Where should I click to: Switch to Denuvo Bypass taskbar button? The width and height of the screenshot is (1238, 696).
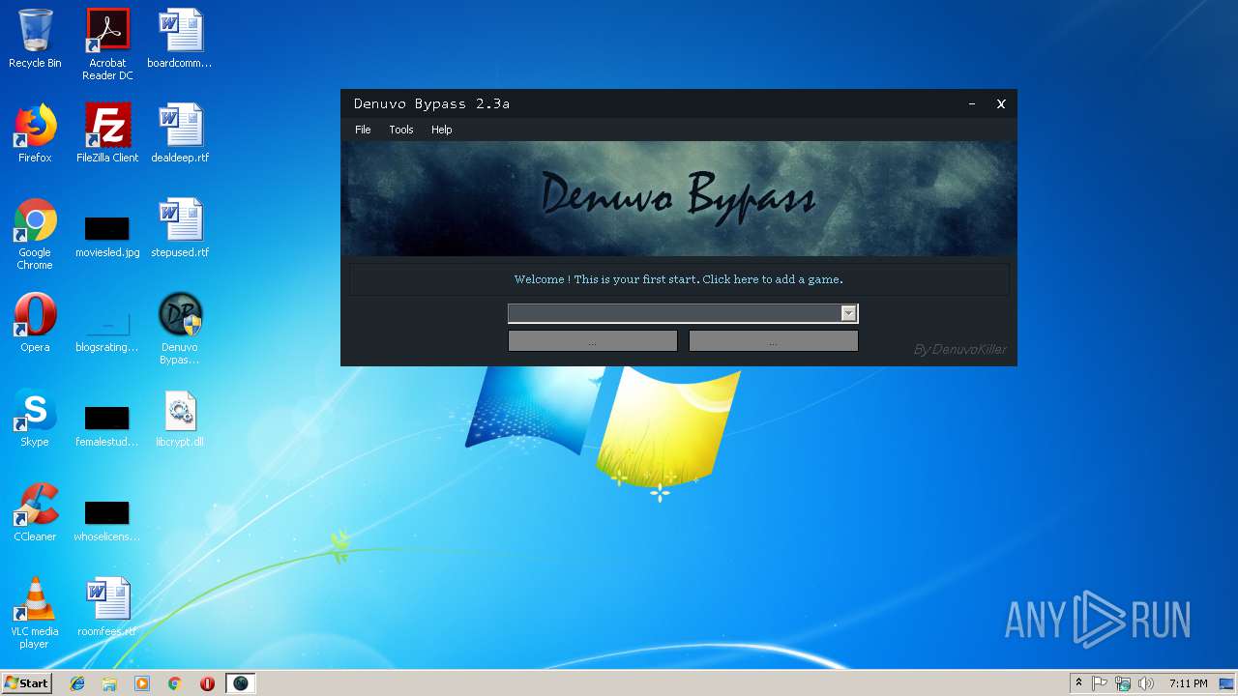click(x=241, y=683)
